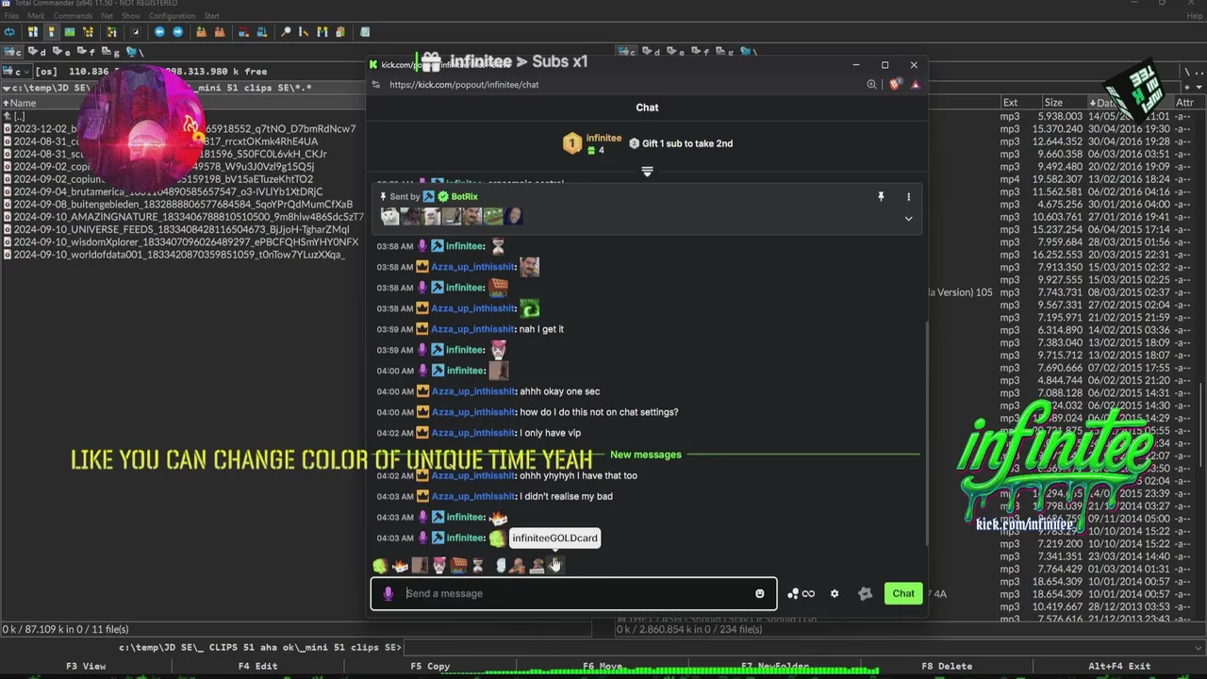Click the pin icon on BotRix pinned message
Image resolution: width=1207 pixels, height=679 pixels.
click(x=881, y=197)
